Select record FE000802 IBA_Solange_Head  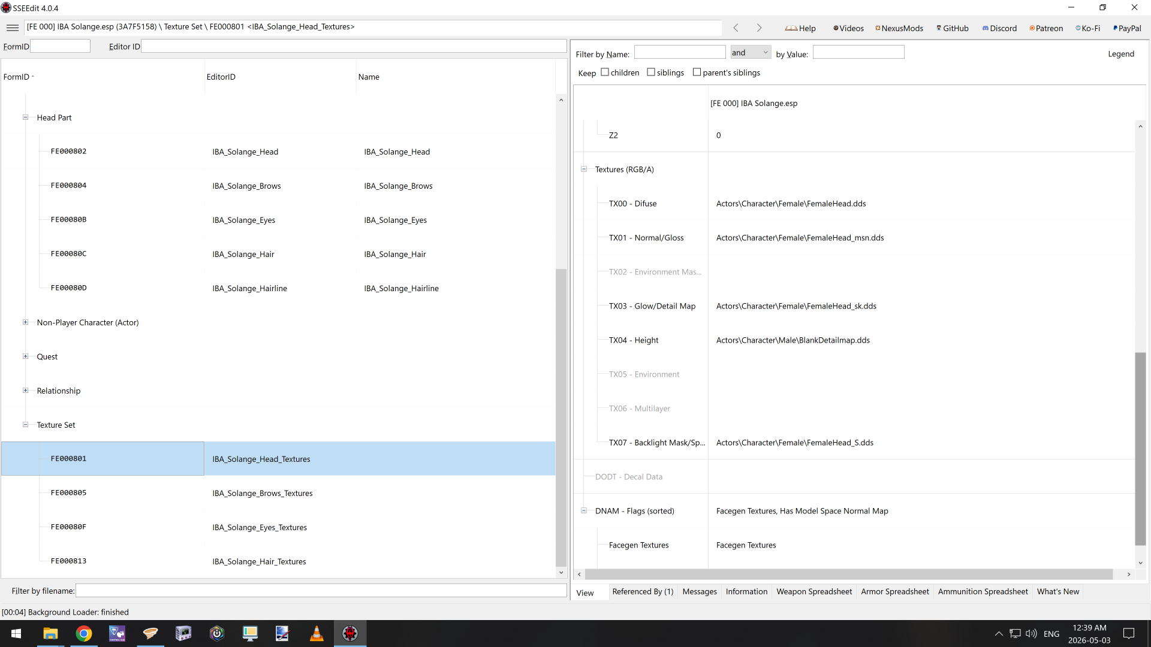coord(278,152)
